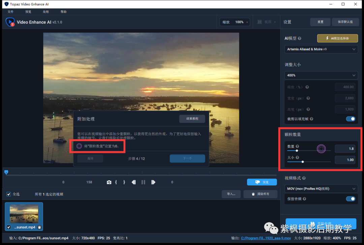The height and width of the screenshot is (245, 364).
Task: Click 结束教程 to end tutorial
Action: (192, 119)
